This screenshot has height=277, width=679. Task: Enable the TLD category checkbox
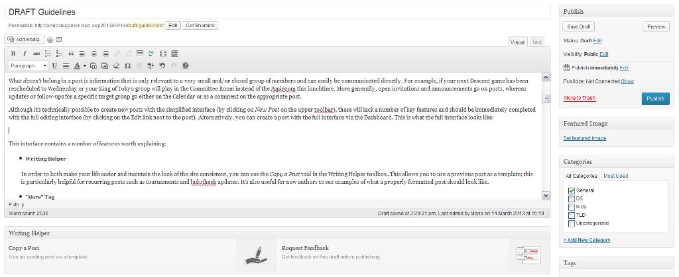coord(572,215)
